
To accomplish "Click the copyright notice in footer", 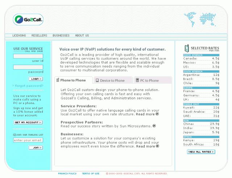I will coord(137,174).
